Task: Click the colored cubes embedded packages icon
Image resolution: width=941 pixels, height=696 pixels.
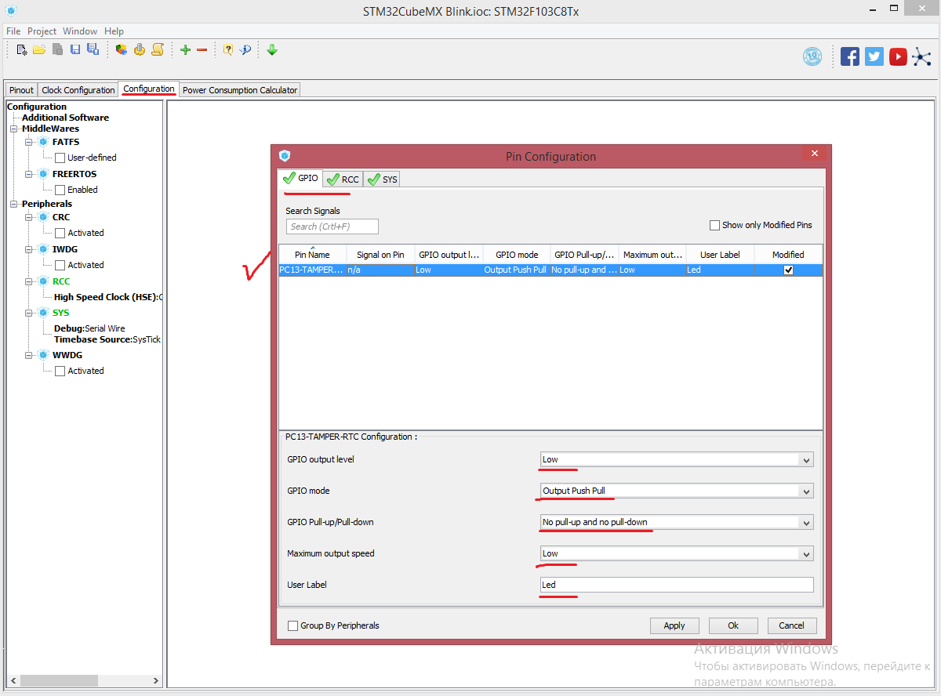Action: pyautogui.click(x=122, y=50)
